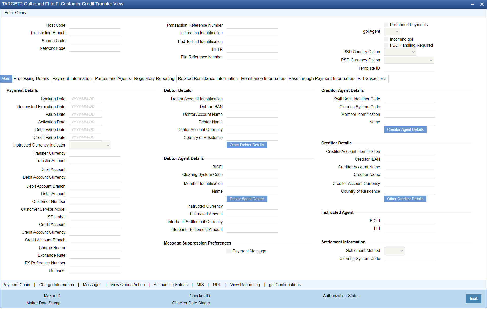Switch to the Main tab

[x=6, y=79]
